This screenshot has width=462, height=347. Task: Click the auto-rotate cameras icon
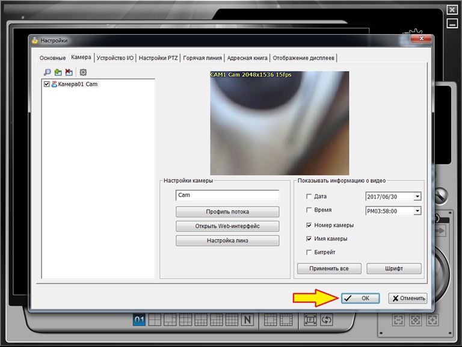tap(327, 320)
